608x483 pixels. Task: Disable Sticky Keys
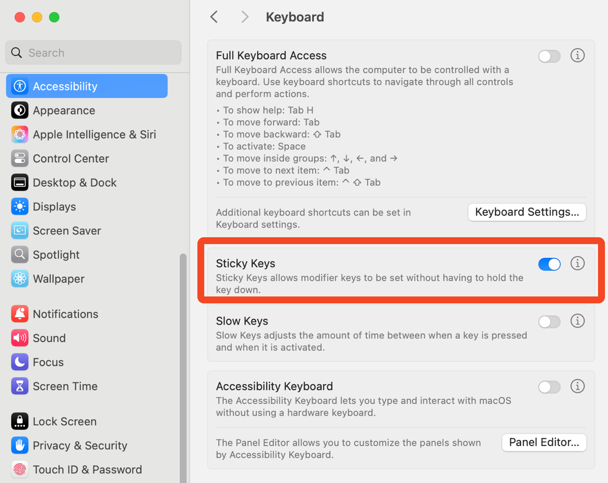pyautogui.click(x=549, y=264)
